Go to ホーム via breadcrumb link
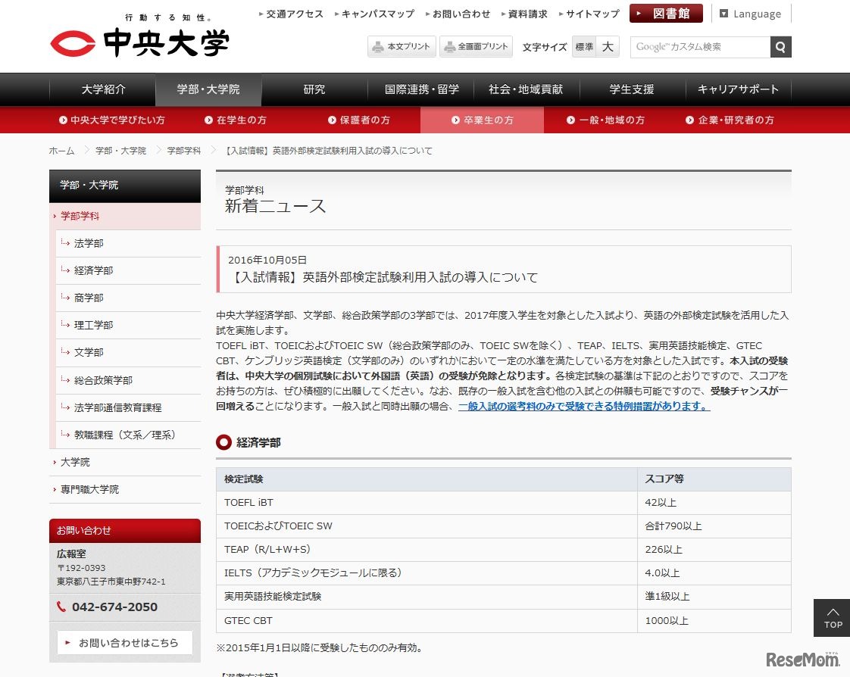 tap(61, 151)
